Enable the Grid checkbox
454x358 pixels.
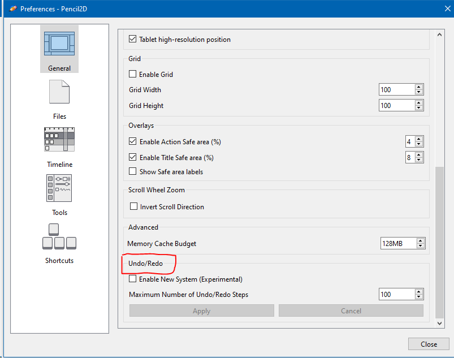(x=133, y=74)
